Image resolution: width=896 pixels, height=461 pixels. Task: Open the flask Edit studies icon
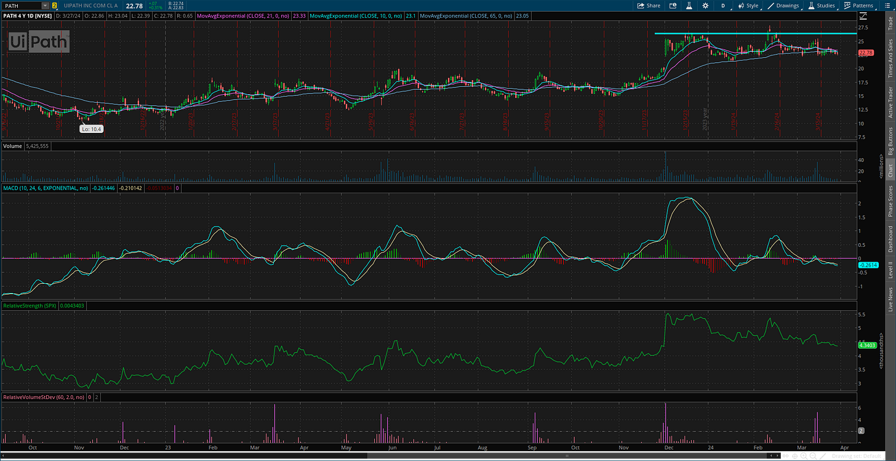point(689,6)
